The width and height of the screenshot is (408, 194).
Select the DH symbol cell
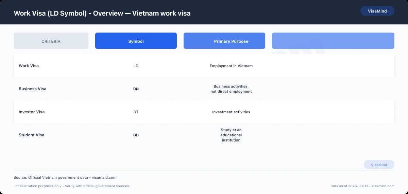pos(136,135)
